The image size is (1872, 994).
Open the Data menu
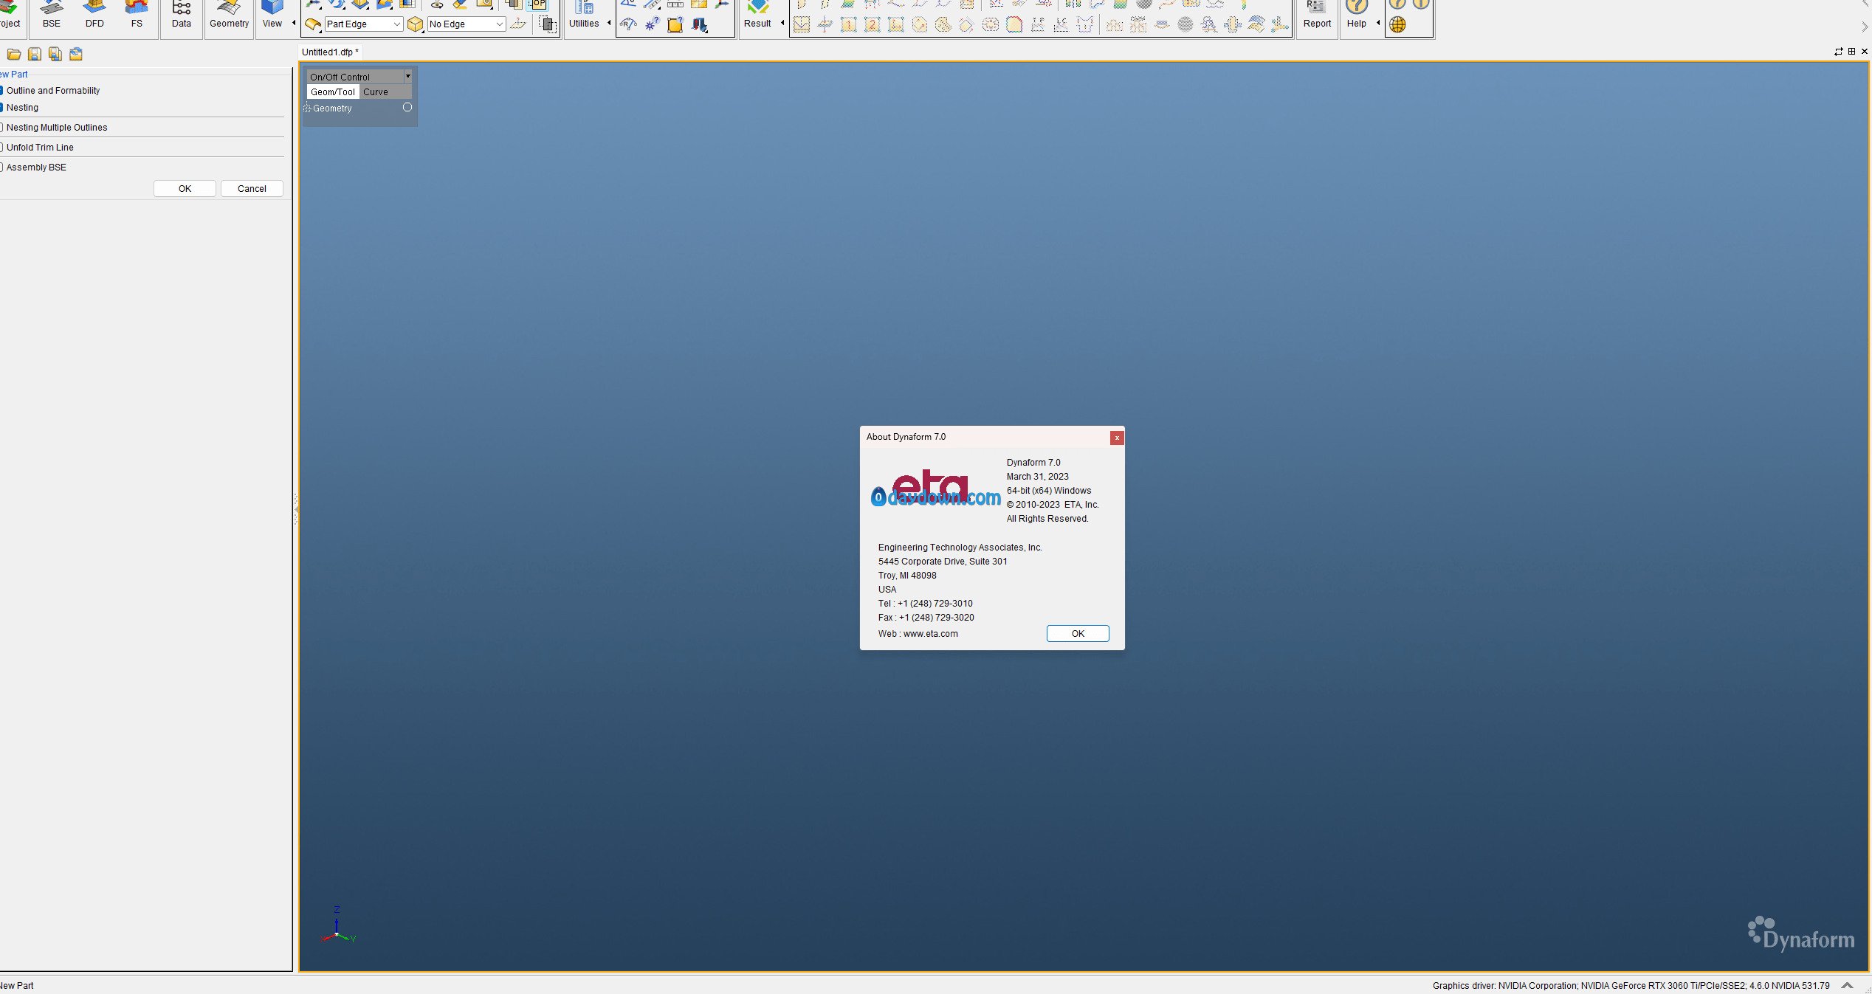182,15
